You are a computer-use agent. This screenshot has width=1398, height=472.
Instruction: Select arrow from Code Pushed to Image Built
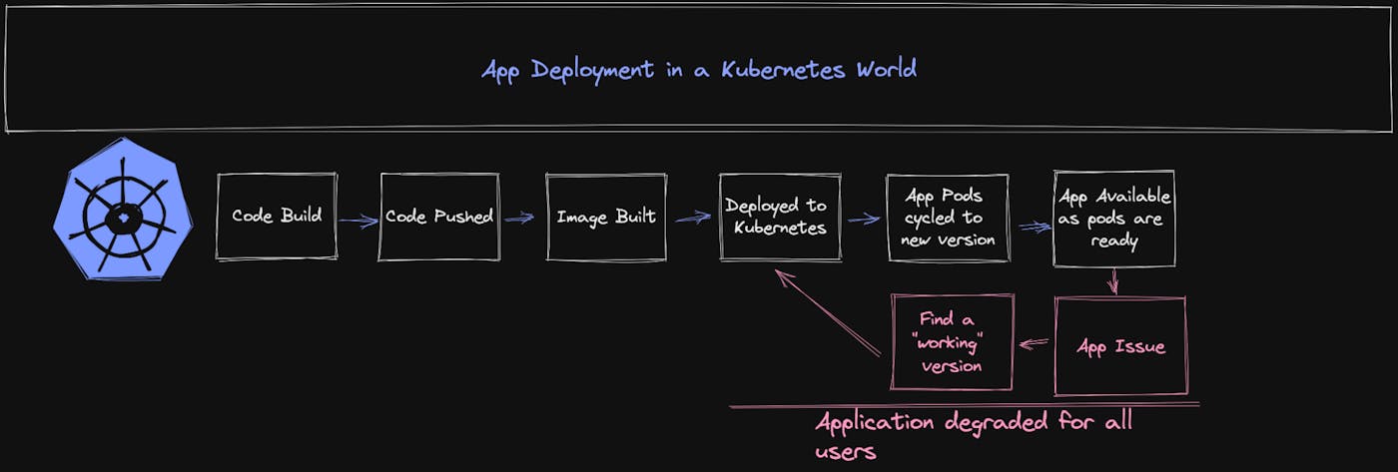click(519, 218)
